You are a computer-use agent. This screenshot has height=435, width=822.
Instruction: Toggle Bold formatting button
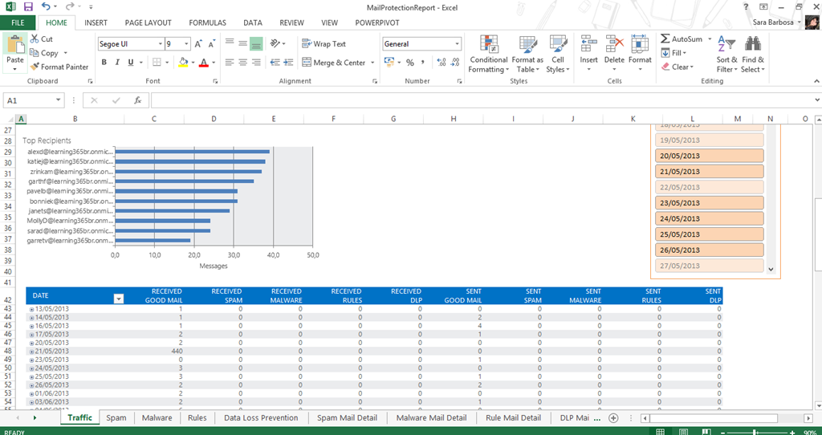[104, 63]
